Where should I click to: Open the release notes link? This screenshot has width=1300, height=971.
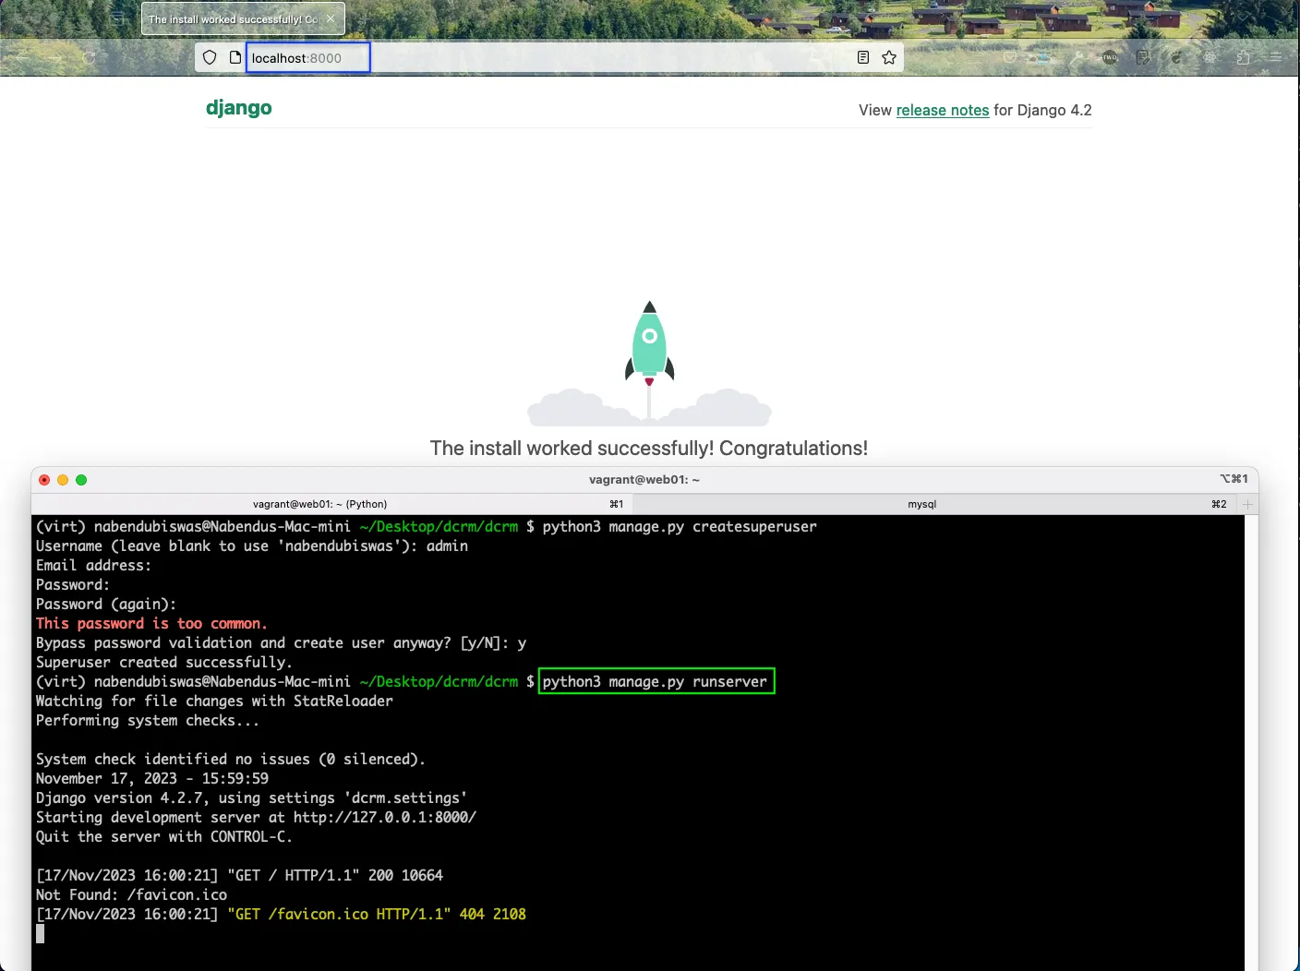click(x=943, y=110)
